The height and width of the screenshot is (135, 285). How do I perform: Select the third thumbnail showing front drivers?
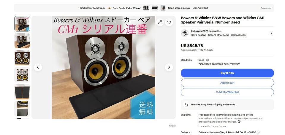[x=22, y=58]
